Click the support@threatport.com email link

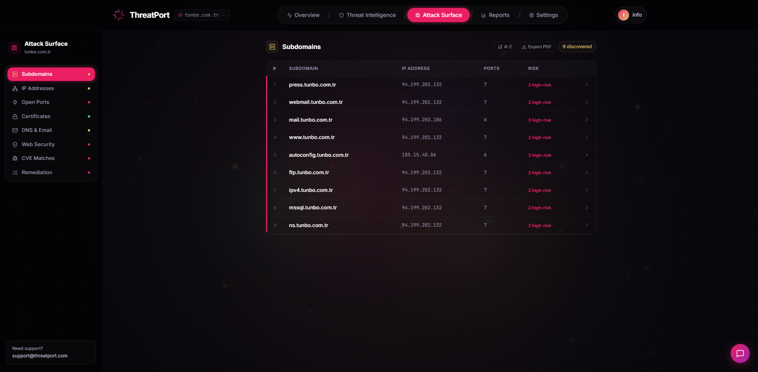point(40,356)
